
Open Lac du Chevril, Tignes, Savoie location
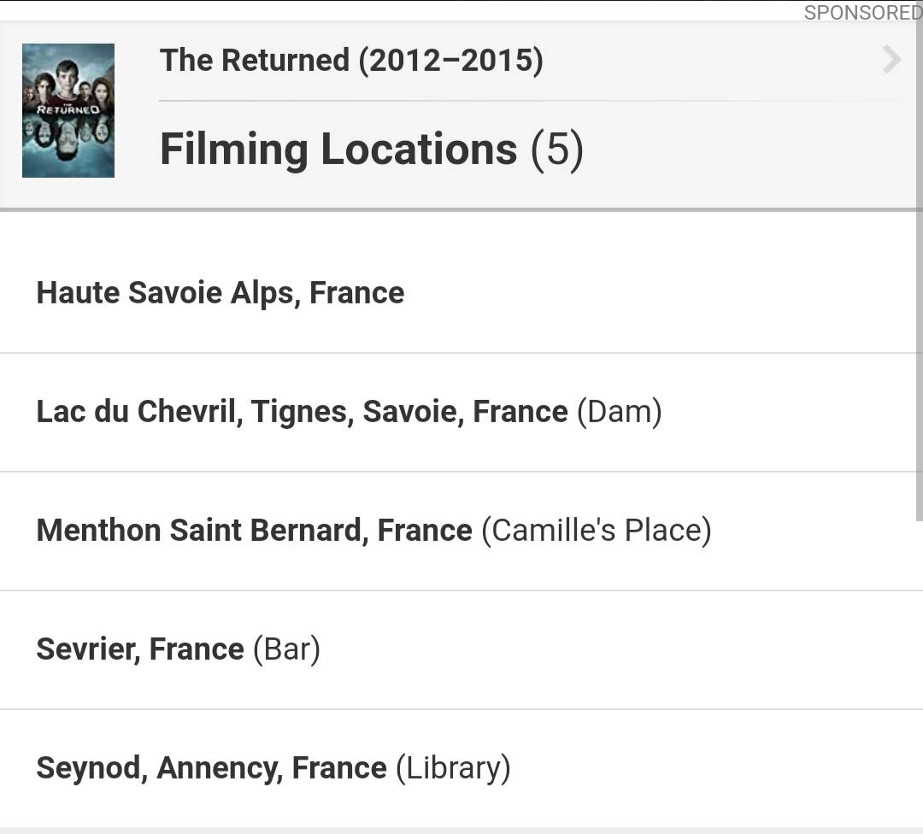click(302, 412)
